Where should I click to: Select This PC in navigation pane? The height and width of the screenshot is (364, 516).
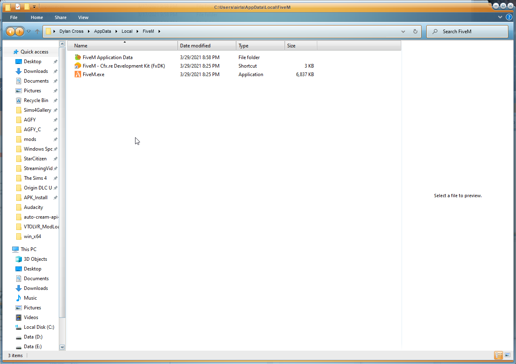click(x=28, y=249)
